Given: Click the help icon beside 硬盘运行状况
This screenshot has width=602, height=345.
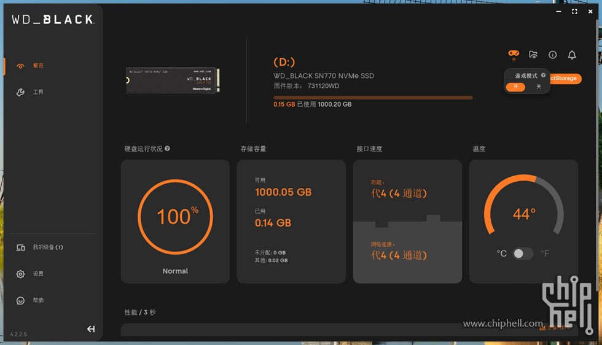Looking at the screenshot, I should click(x=167, y=149).
